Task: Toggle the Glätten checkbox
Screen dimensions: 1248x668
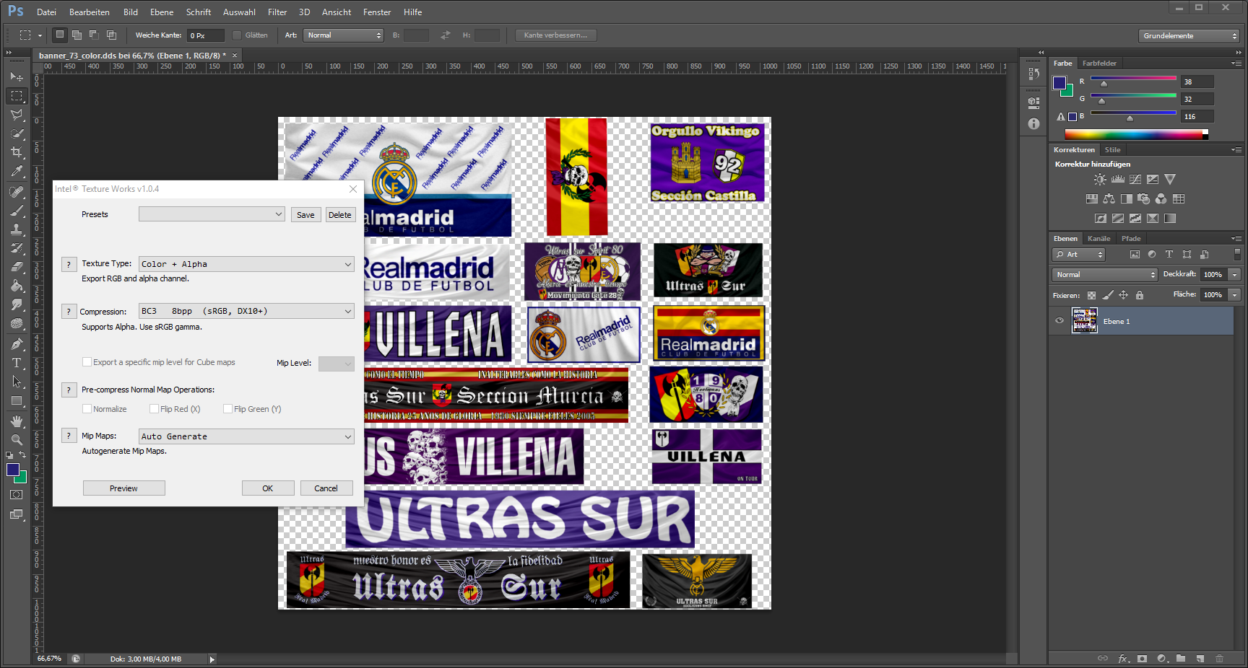Action: 237,35
